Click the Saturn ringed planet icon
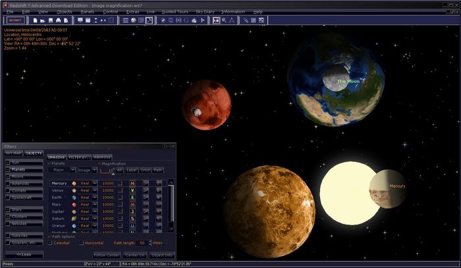The height and width of the screenshot is (268, 461). [74, 219]
